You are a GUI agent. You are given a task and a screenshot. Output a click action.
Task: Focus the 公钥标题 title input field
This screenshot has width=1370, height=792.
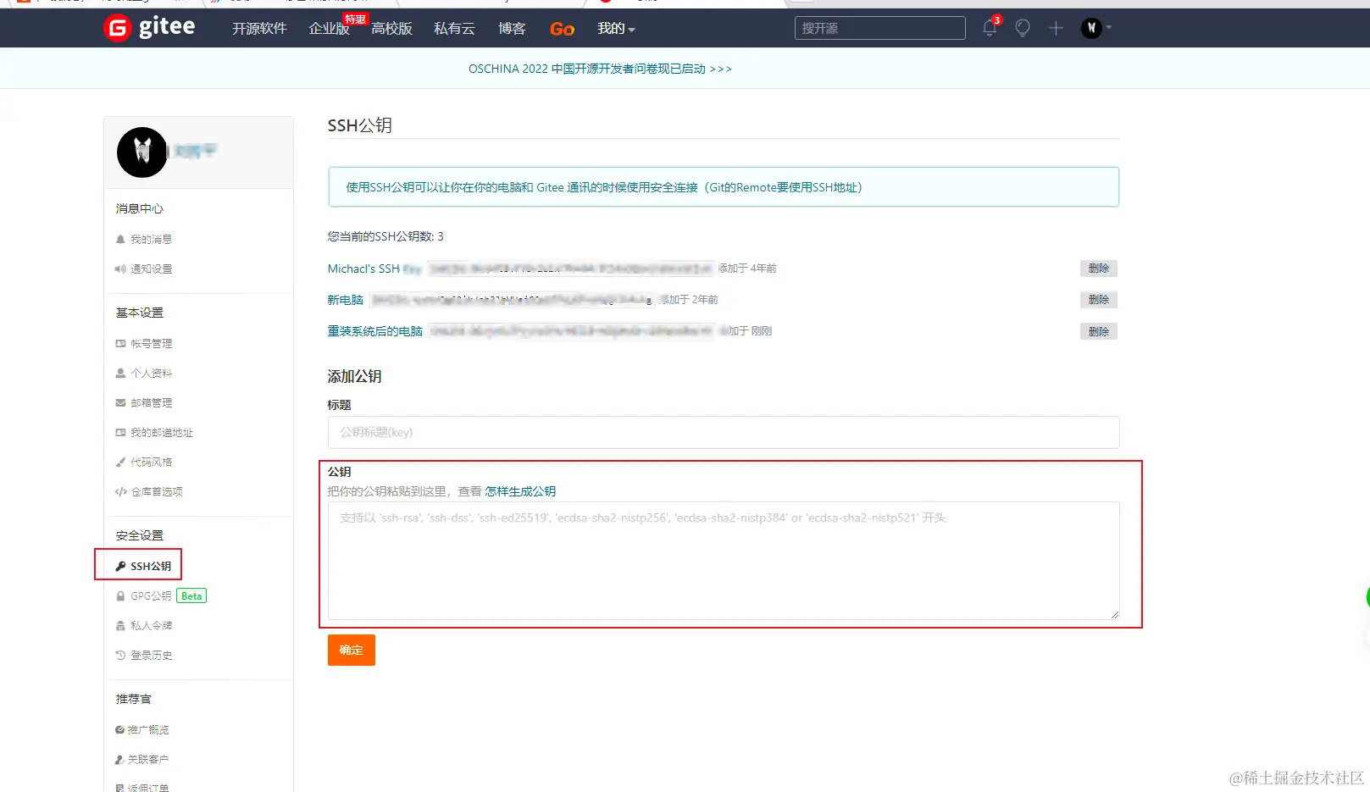(724, 432)
